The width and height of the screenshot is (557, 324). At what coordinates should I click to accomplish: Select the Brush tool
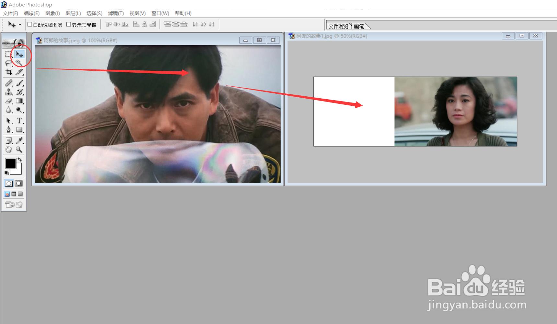tap(19, 83)
